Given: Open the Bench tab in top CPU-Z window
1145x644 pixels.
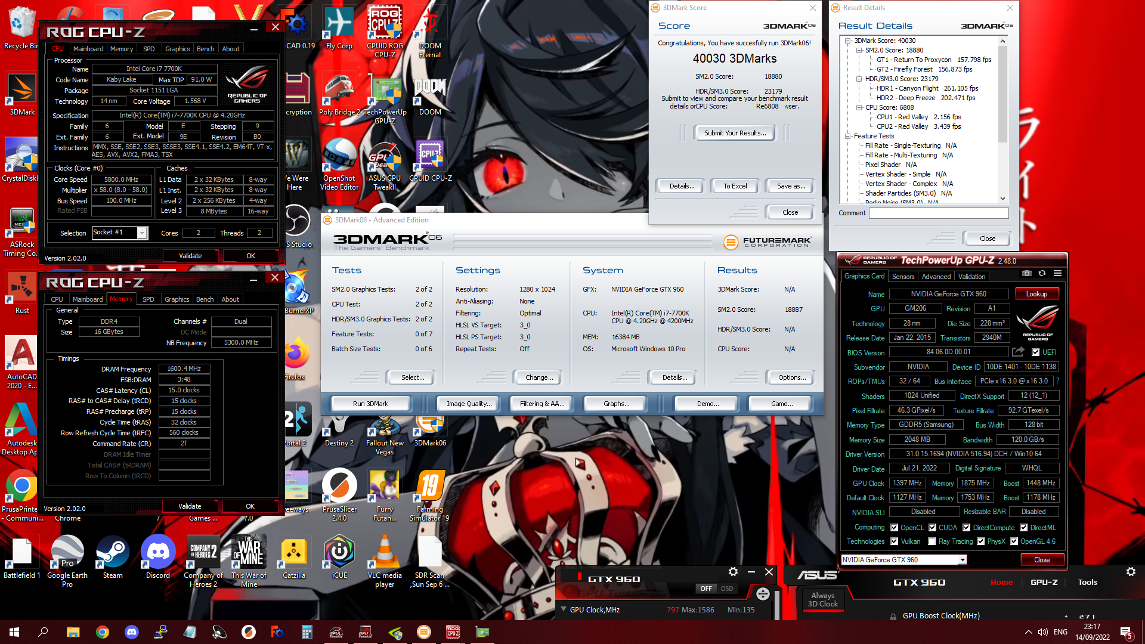Looking at the screenshot, I should click(205, 49).
